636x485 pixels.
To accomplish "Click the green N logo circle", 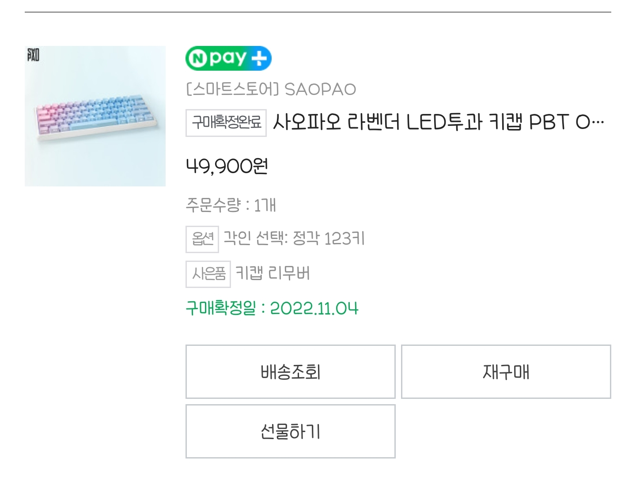I will [197, 59].
